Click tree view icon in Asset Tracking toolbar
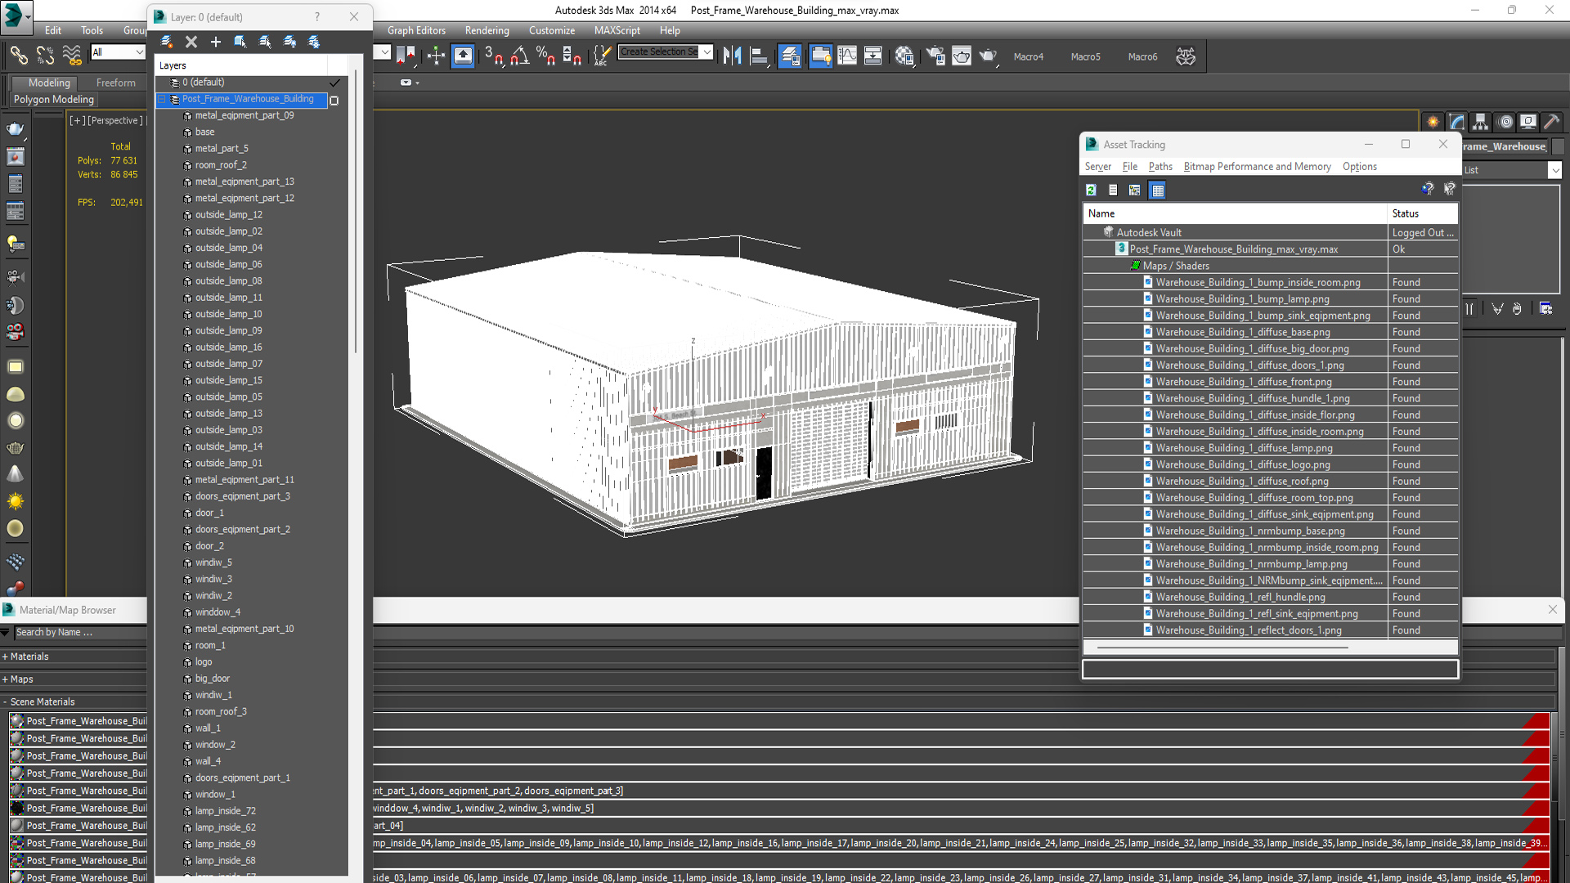The height and width of the screenshot is (883, 1570). (x=1135, y=190)
